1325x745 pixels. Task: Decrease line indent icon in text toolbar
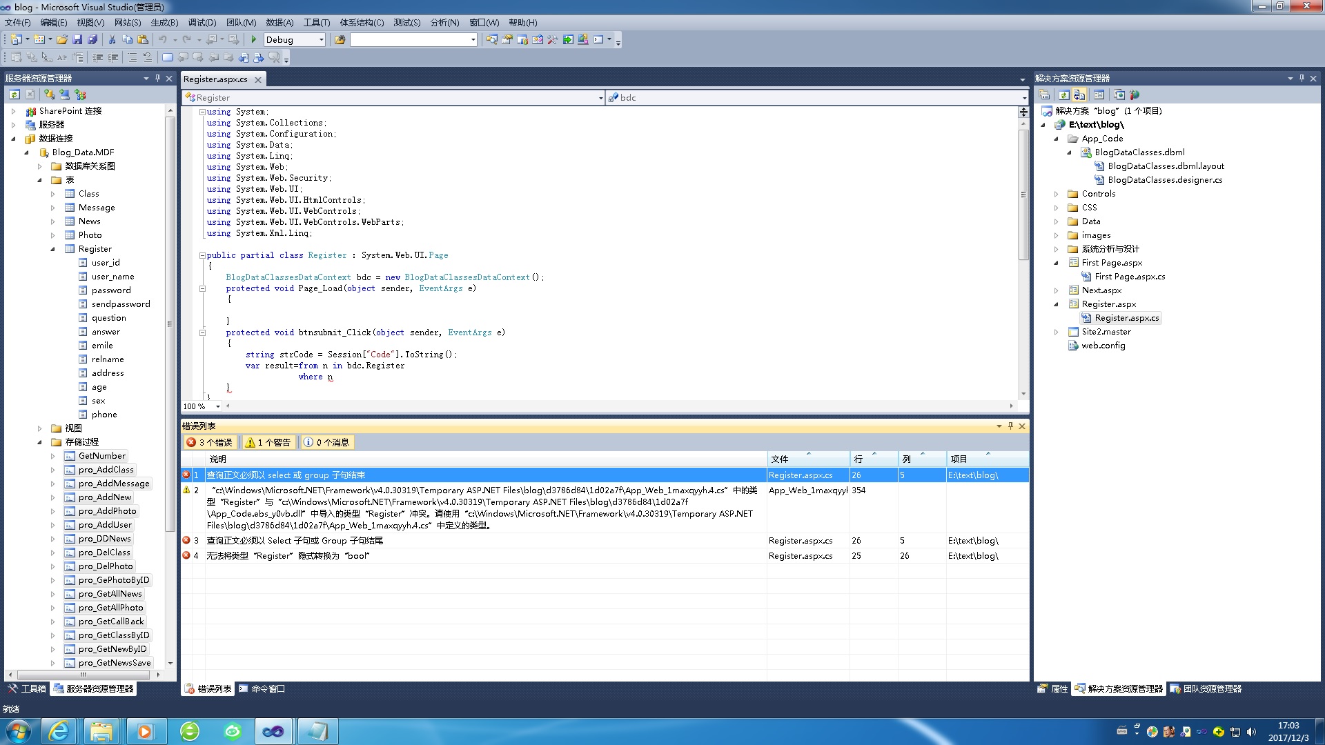pos(98,58)
